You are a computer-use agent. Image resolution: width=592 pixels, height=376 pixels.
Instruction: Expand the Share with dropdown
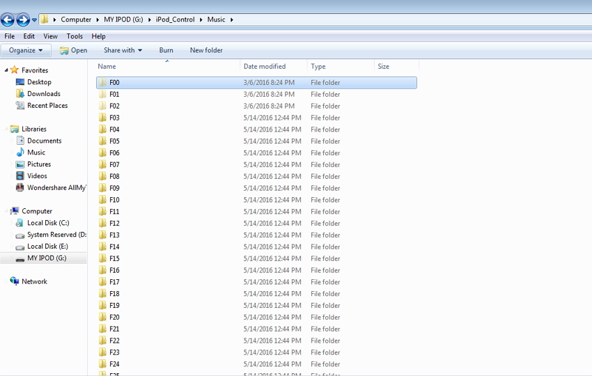click(x=123, y=50)
